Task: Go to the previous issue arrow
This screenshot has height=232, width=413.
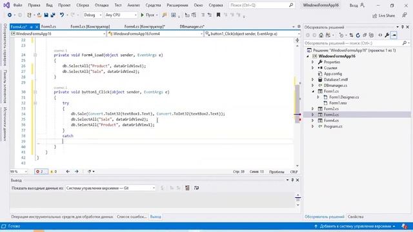Action: click(68, 171)
